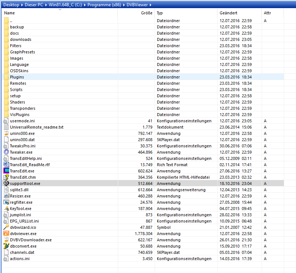Select the Plugins folder icon
Viewport: 296px width, 273px height.
tap(6, 77)
